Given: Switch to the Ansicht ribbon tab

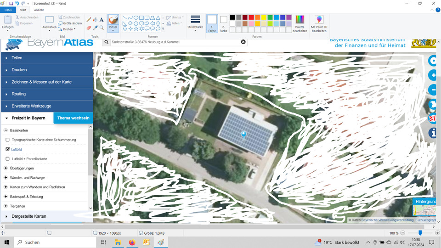Looking at the screenshot, I should 39,10.
